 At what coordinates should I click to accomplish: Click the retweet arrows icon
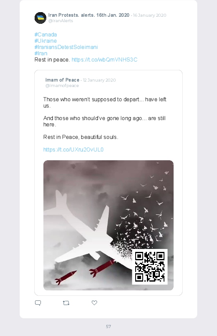pos(66,303)
